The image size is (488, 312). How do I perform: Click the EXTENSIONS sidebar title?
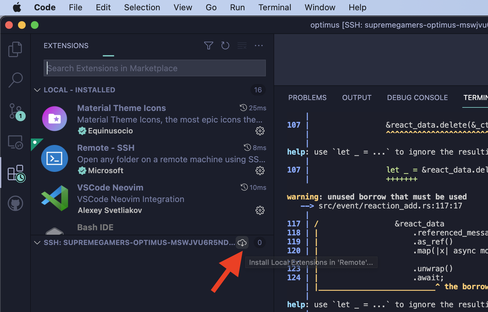66,46
